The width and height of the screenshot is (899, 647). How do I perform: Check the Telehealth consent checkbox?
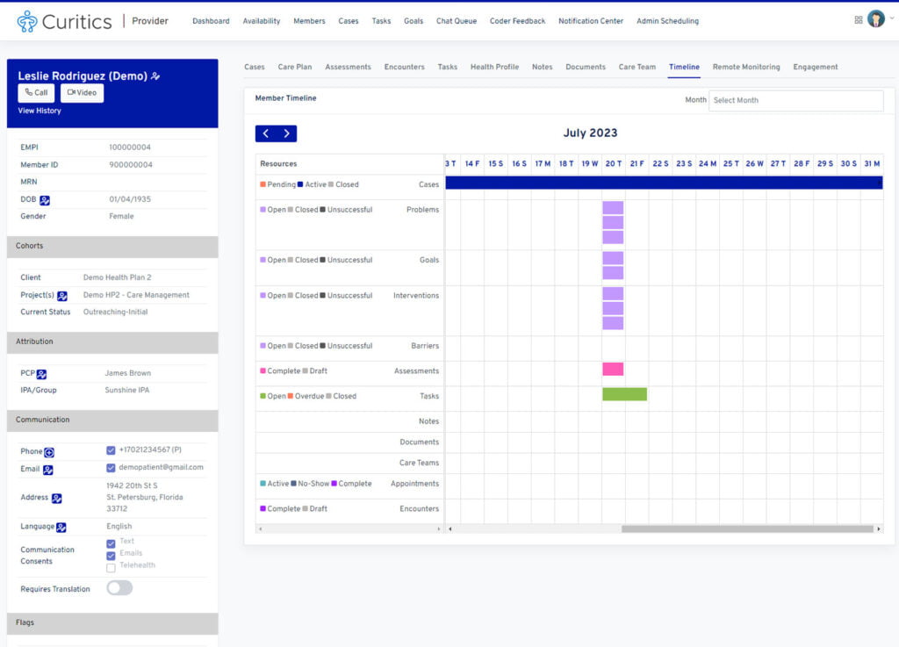[x=111, y=568]
